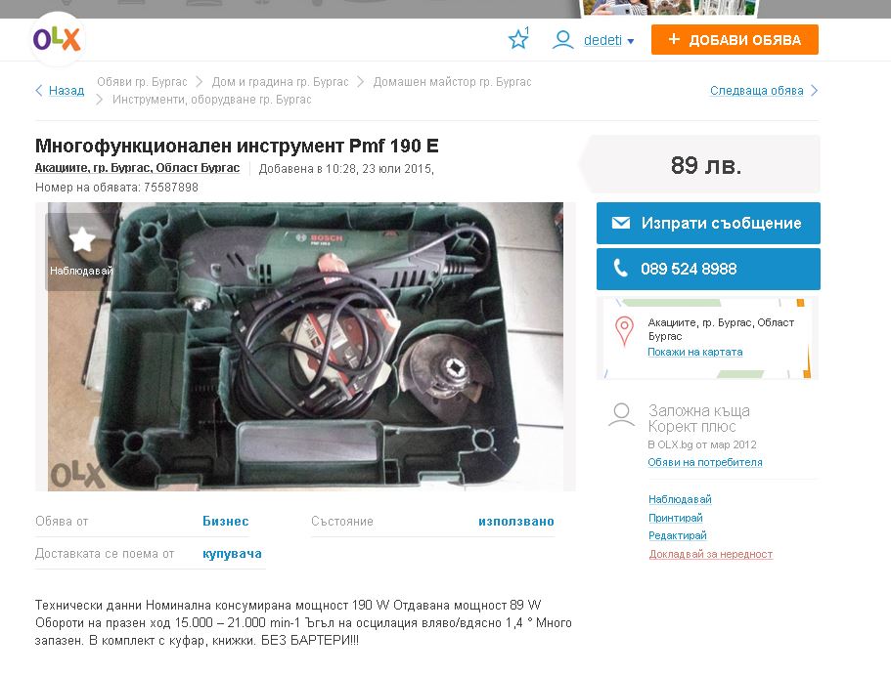Click the map pin location icon
This screenshot has height=676, width=891.
(x=624, y=331)
